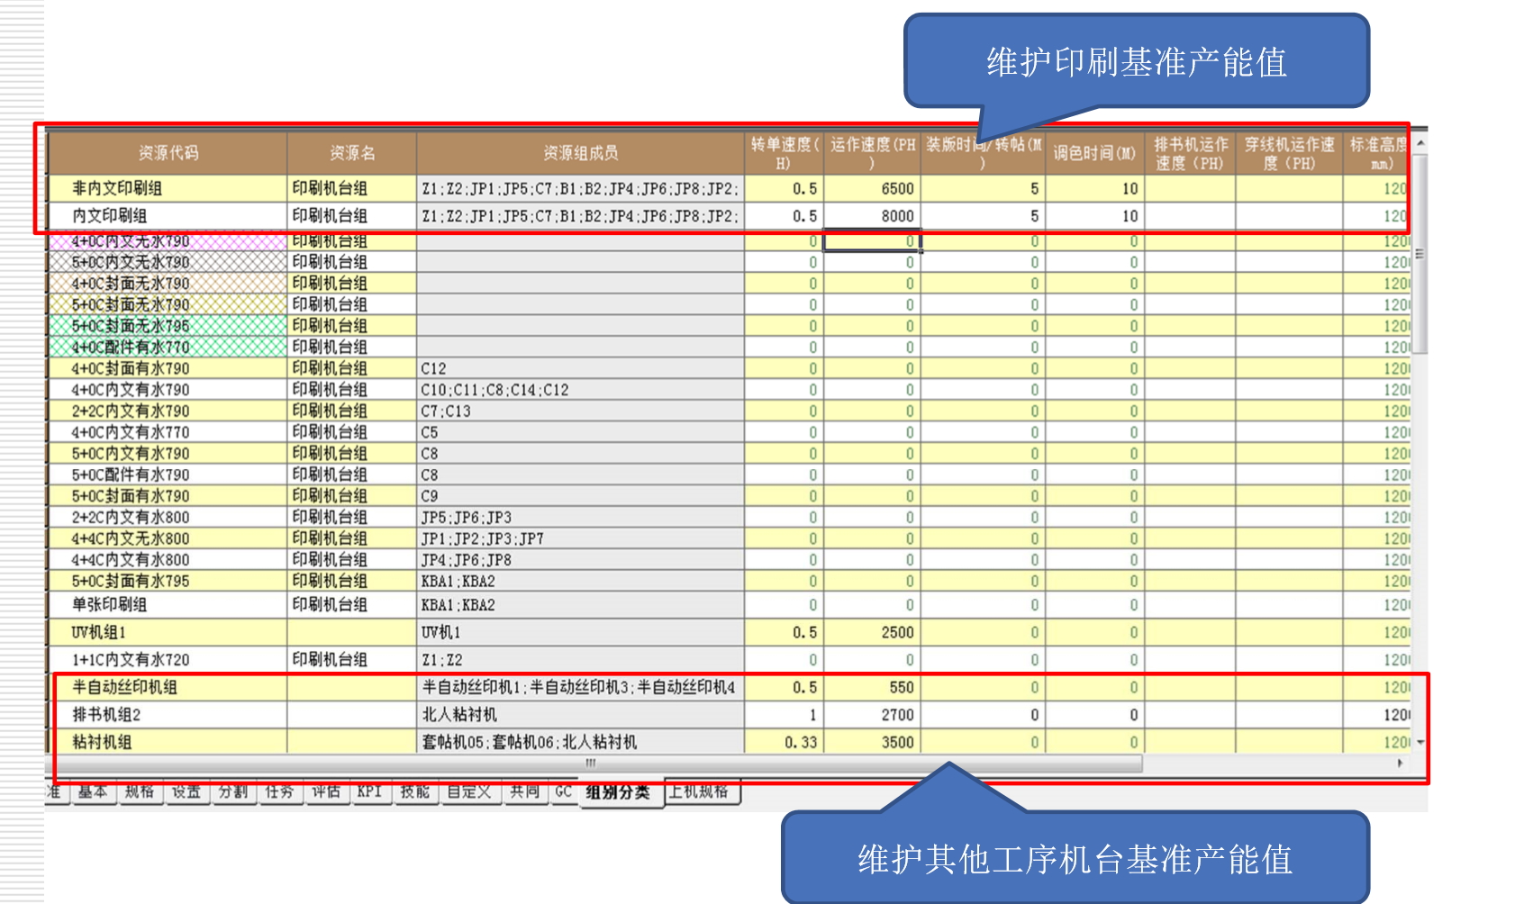Select the 非内文印刷组 row code cell
Screen dimensions: 1524x904
pos(168,189)
